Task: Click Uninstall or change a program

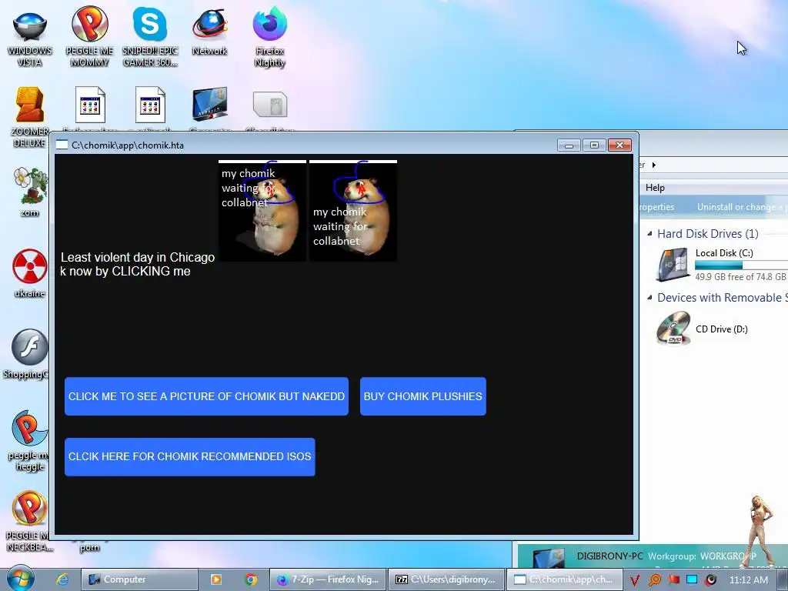Action: 742,207
